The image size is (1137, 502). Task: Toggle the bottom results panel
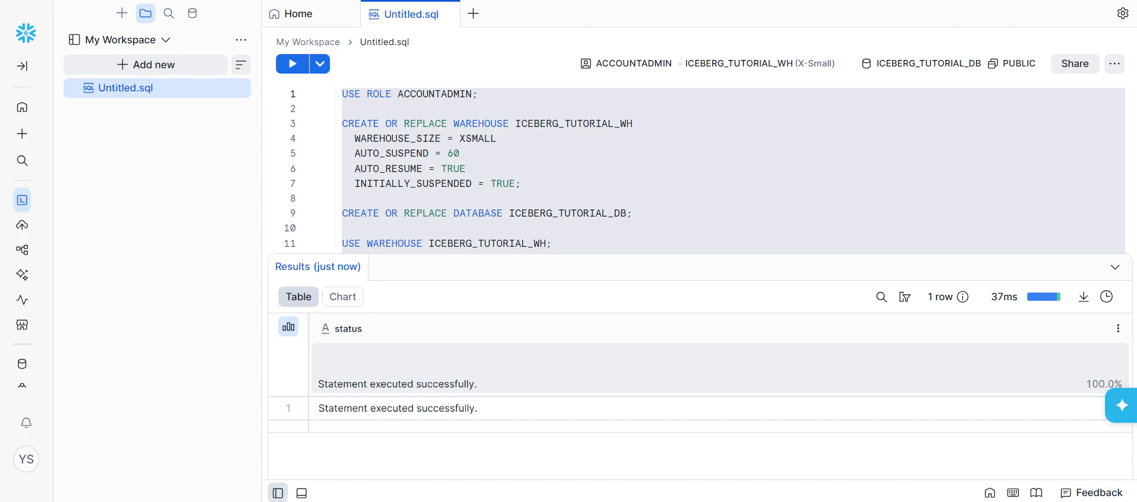[x=301, y=493]
